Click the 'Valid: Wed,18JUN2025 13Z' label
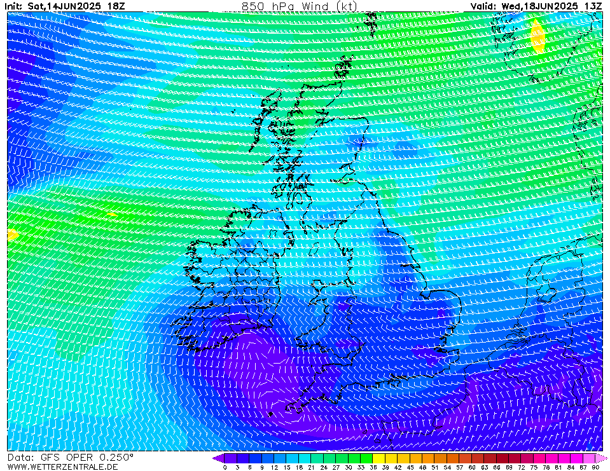This screenshot has height=471, width=610. [x=536, y=6]
